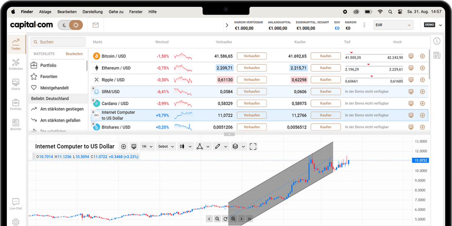
Task: Open the Hilfe menu
Action: tap(153, 12)
